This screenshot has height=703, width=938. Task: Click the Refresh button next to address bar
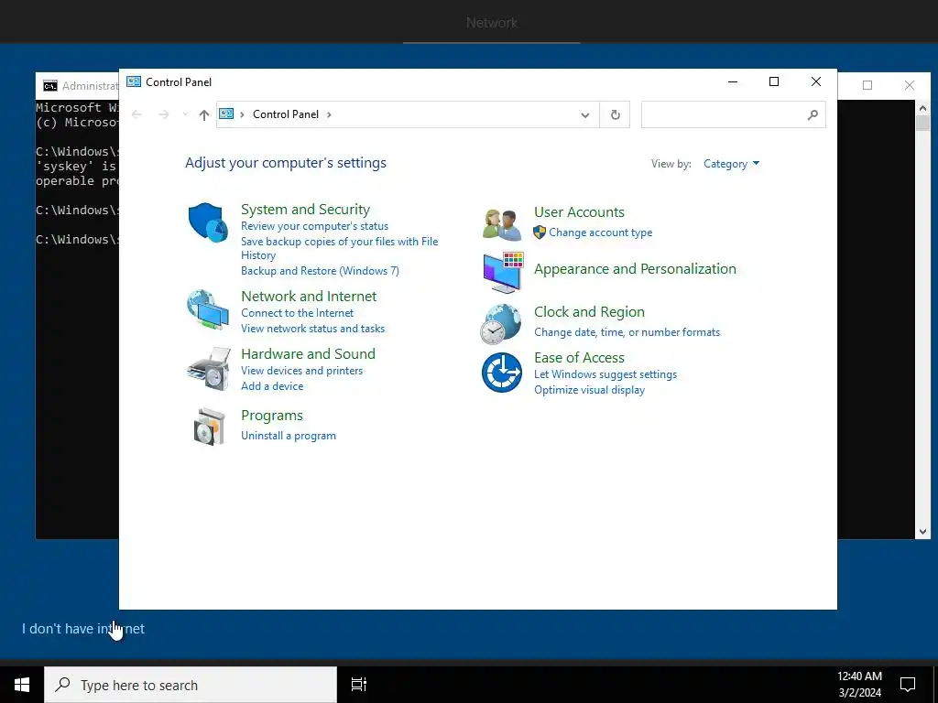pos(615,114)
